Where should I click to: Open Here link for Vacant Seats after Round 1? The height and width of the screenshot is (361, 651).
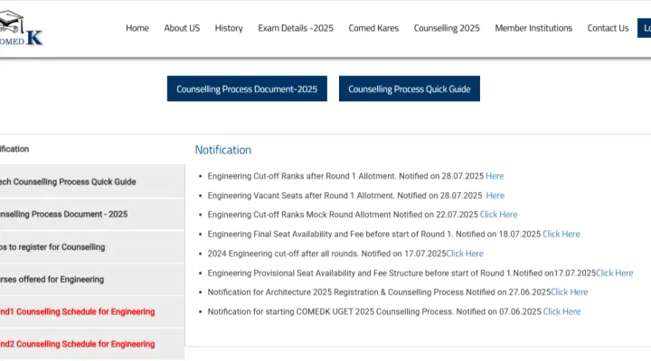tap(495, 196)
